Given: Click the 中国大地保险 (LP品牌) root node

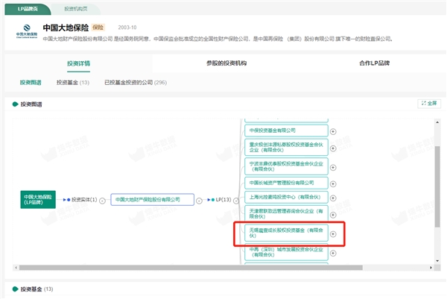Looking at the screenshot, I should pos(38,199).
